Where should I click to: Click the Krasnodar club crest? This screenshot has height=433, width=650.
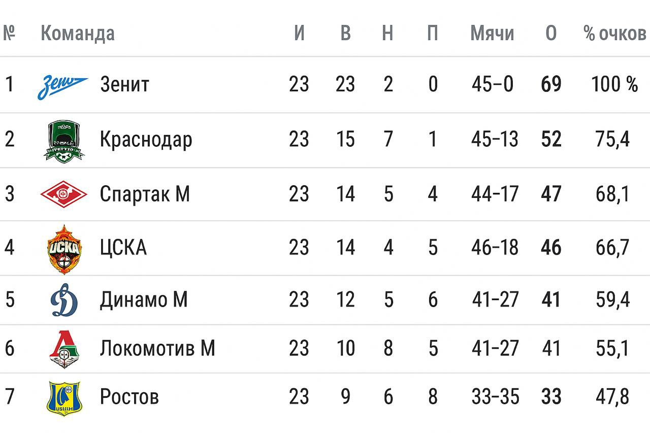click(64, 141)
